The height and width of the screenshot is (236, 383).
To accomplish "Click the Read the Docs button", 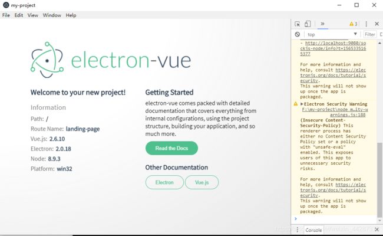I will pyautogui.click(x=171, y=148).
